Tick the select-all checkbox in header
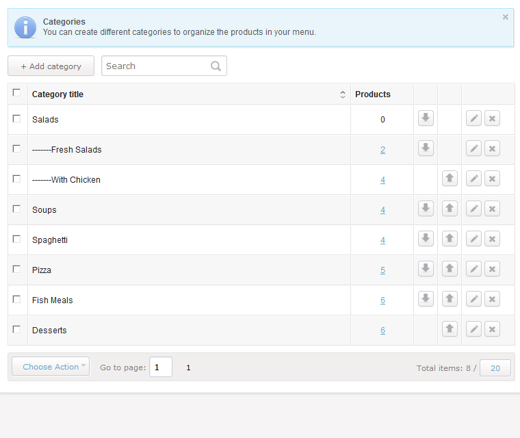The width and height of the screenshot is (520, 438). [16, 92]
